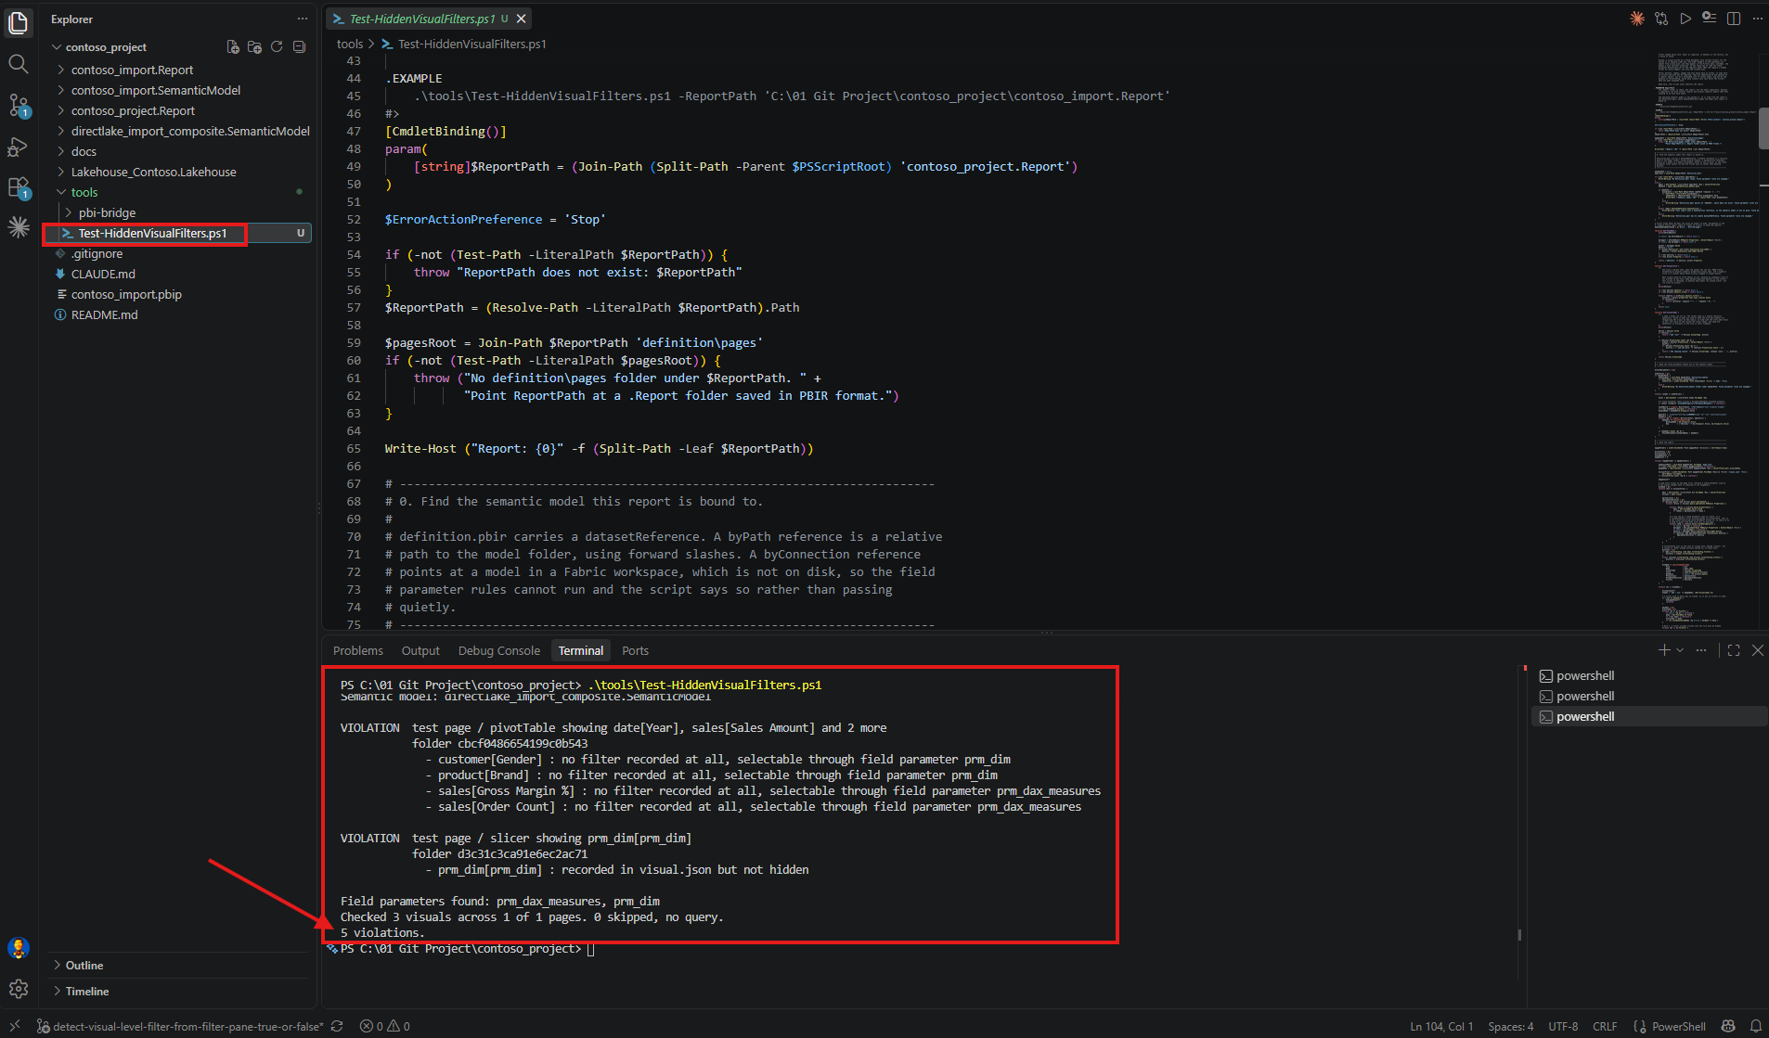
Task: Synchronize changes icon in status bar
Action: 337,1026
